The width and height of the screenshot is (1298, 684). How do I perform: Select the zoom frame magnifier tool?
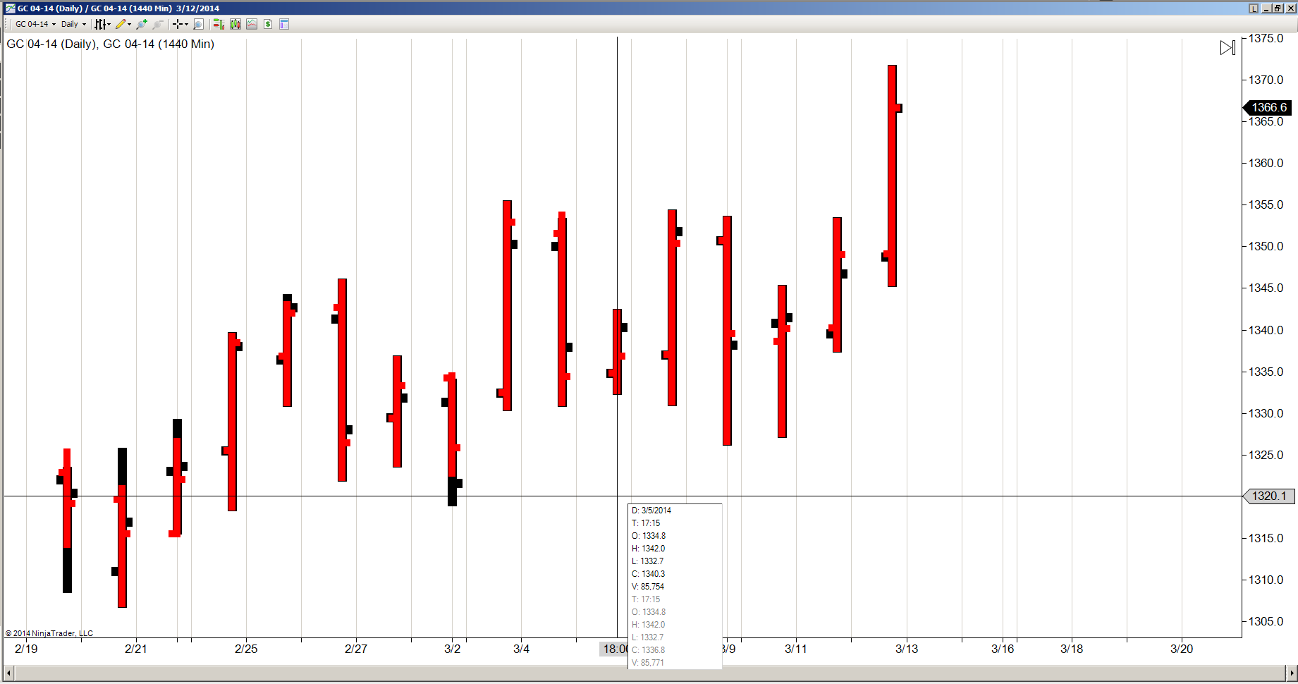[x=199, y=24]
